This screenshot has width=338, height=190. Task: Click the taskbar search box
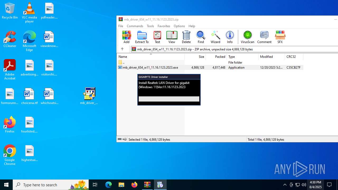[x=51, y=185]
